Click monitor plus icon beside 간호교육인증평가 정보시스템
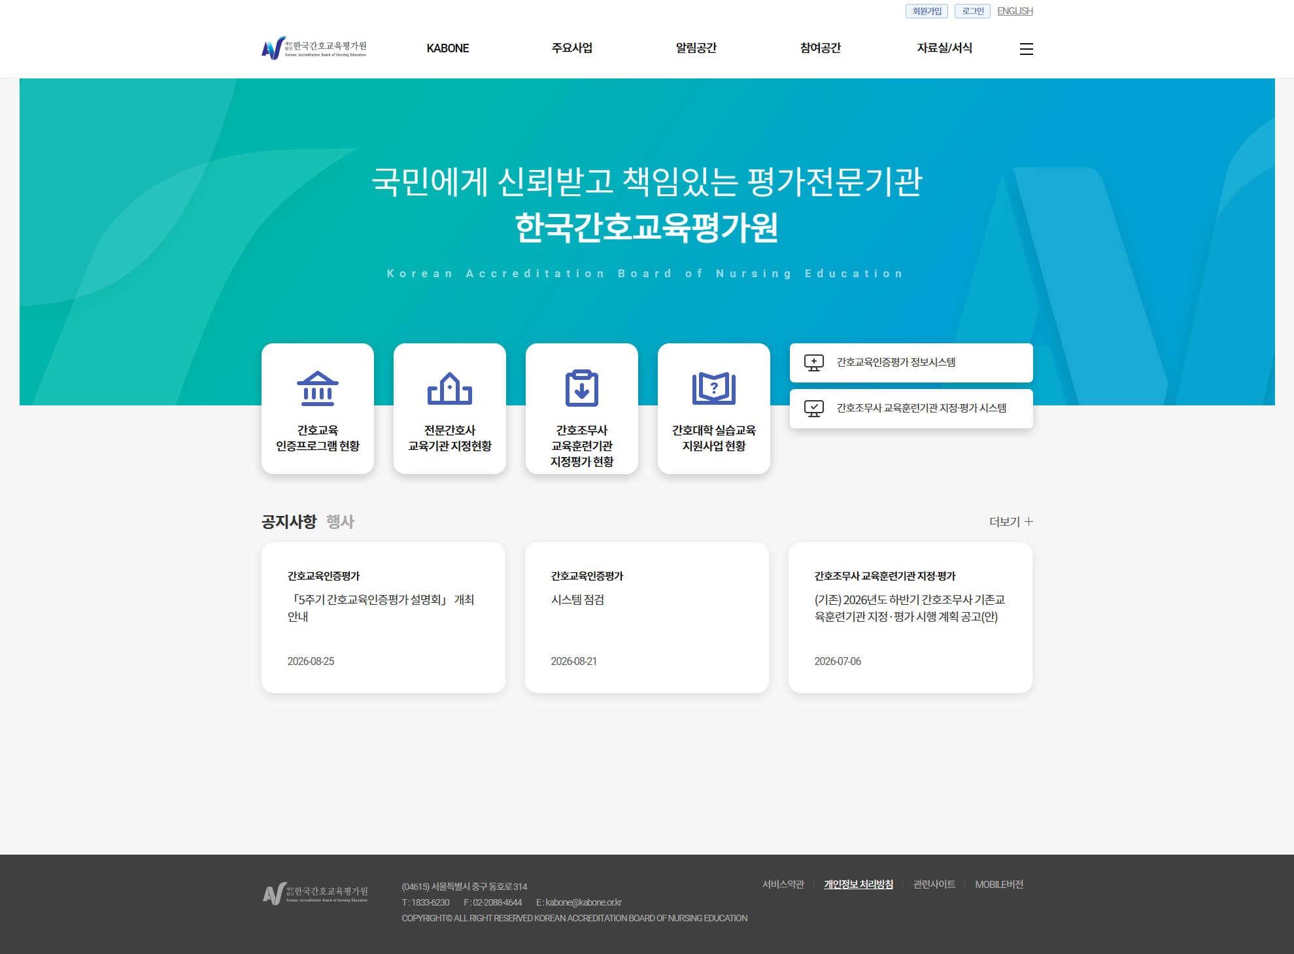Viewport: 1294px width, 954px height. click(x=814, y=363)
